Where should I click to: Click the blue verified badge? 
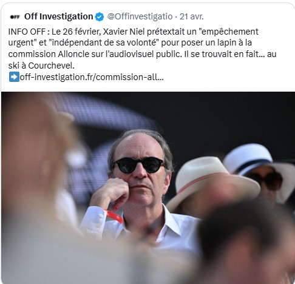click(x=100, y=17)
